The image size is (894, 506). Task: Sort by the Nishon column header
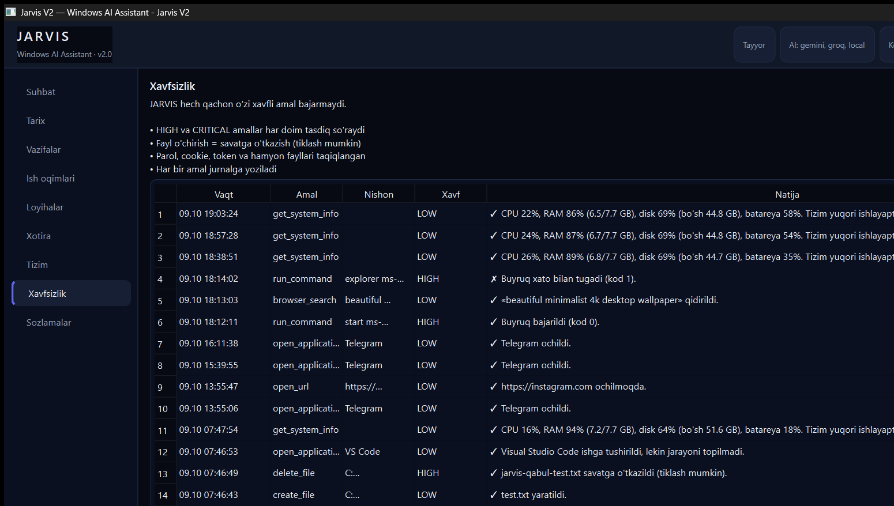point(379,194)
